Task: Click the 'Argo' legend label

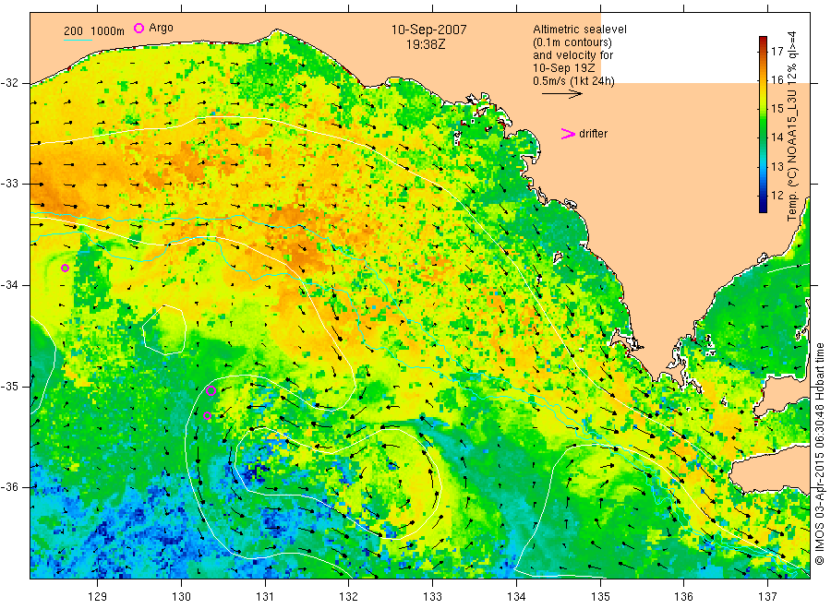Action: [x=161, y=28]
